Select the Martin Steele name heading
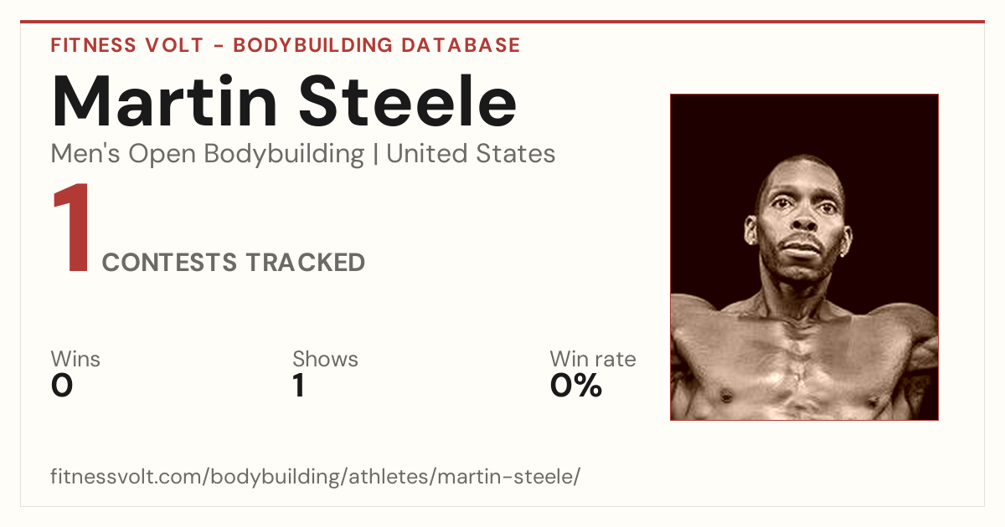This screenshot has width=1005, height=527. 284,101
